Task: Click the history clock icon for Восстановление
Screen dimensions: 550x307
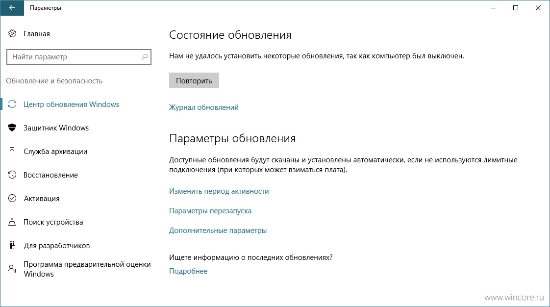Action: click(x=12, y=175)
